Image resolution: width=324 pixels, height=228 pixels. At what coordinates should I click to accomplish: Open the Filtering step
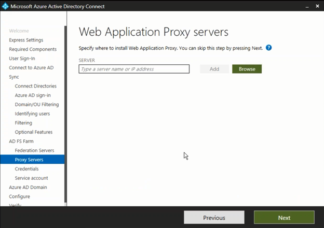(x=23, y=123)
